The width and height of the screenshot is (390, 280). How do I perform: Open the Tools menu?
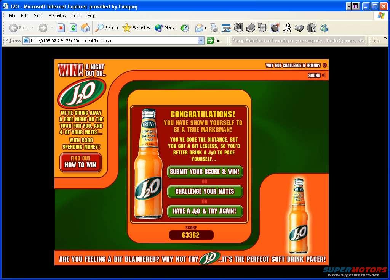click(77, 16)
